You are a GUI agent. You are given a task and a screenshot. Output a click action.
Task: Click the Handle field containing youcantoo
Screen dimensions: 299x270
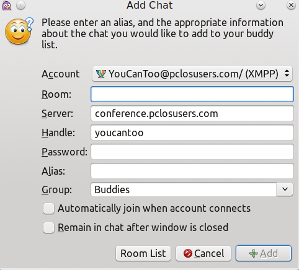tap(192, 133)
